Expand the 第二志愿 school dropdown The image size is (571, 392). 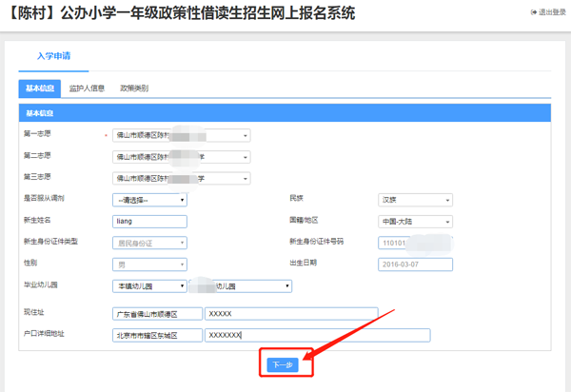click(181, 157)
